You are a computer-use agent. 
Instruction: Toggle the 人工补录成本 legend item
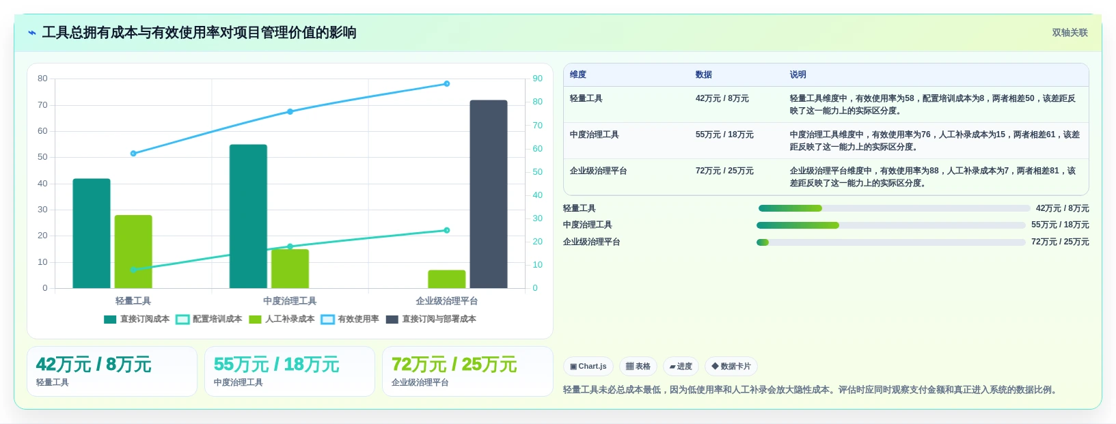click(282, 319)
